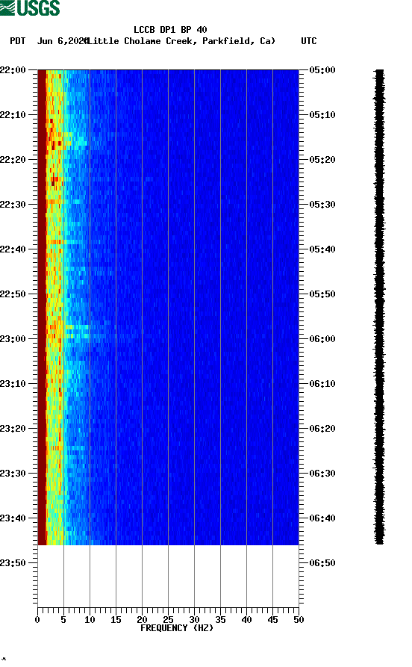Viewport: 412px width, 667px height.
Task: Click the 0 Hz frequency axis label
Action: coord(37,620)
